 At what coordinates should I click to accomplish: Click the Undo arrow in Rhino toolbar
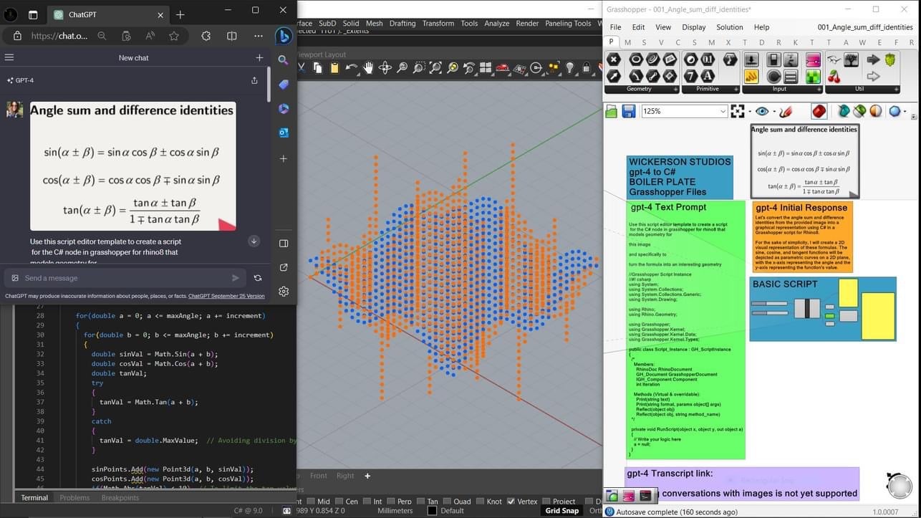(351, 68)
